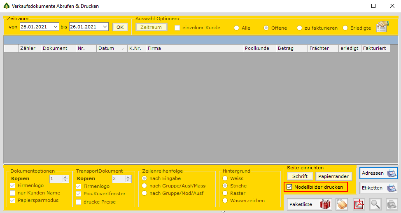Open print preview with magnifier icon

[x=375, y=204]
